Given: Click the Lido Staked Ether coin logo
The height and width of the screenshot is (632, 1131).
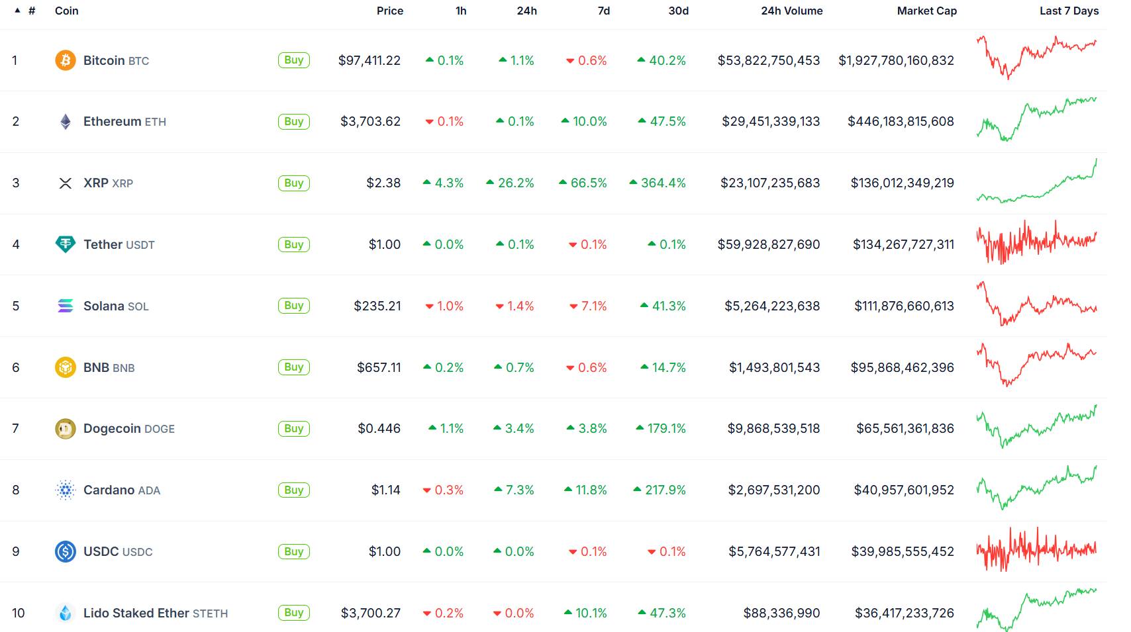Looking at the screenshot, I should (66, 613).
